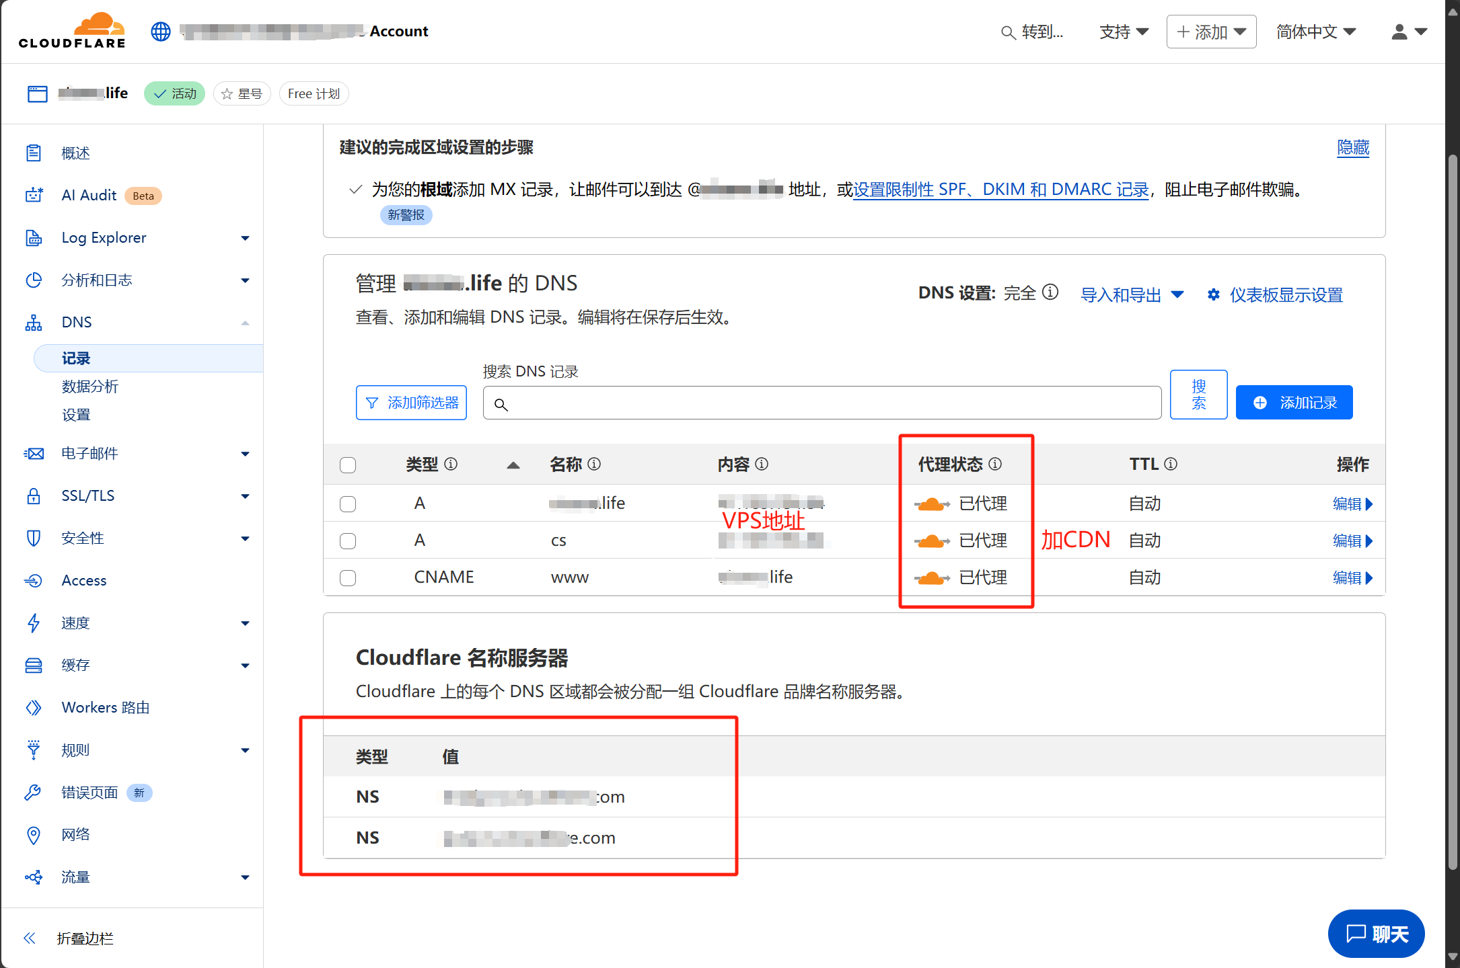Expand the SSL/TLS section arrow
1460x968 pixels.
point(246,497)
